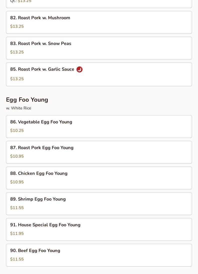Click the $11.55 Beef Egg Foo Young price
The height and width of the screenshot is (274, 198).
click(17, 259)
